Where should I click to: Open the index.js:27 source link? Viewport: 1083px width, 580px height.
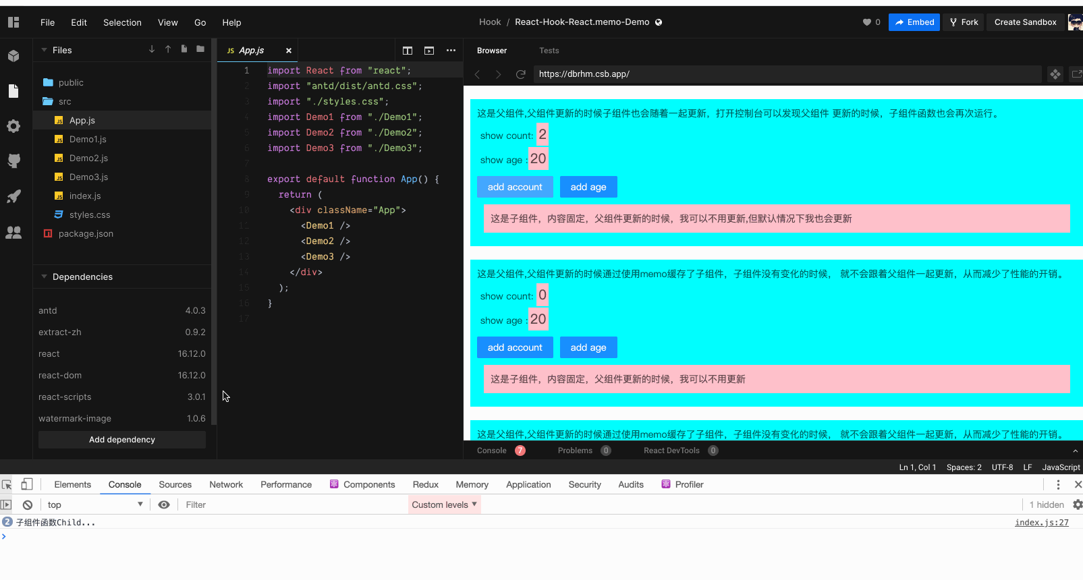1042,523
